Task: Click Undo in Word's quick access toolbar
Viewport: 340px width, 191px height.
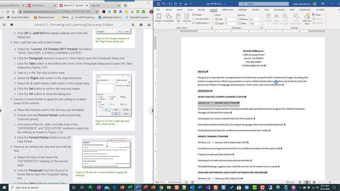Action: 164,4
